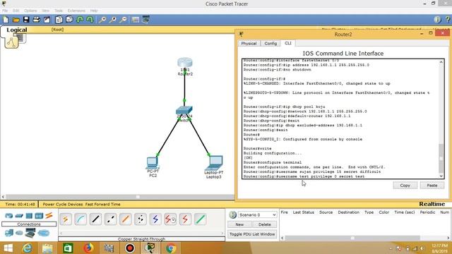Click the New file toolbar icon

click(x=6, y=20)
